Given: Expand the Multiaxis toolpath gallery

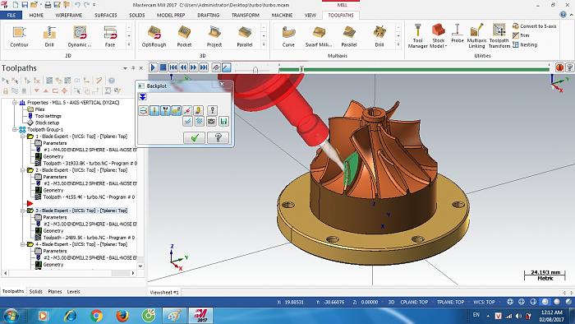Looking at the screenshot, I should pos(398,44).
